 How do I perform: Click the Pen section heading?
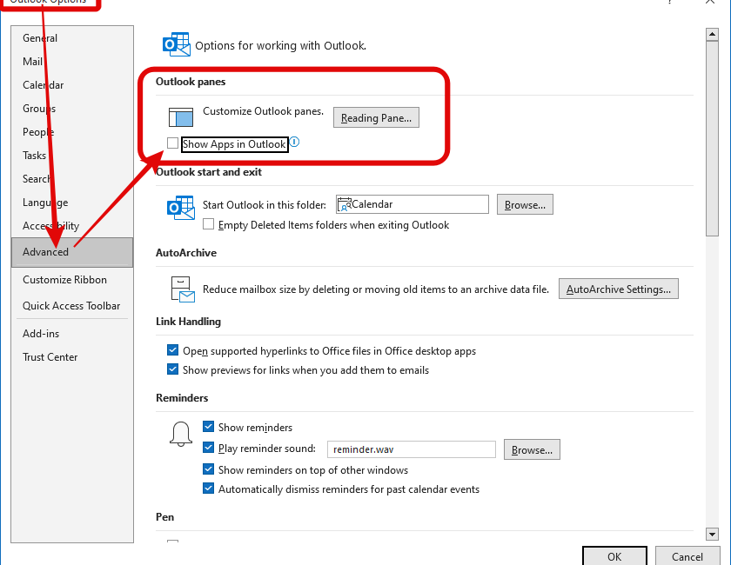[165, 517]
